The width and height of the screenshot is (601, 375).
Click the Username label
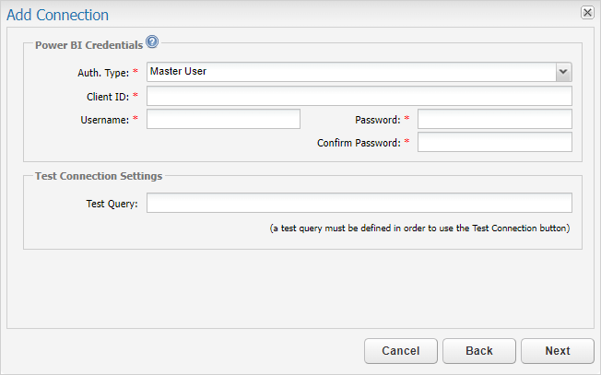[x=105, y=120]
